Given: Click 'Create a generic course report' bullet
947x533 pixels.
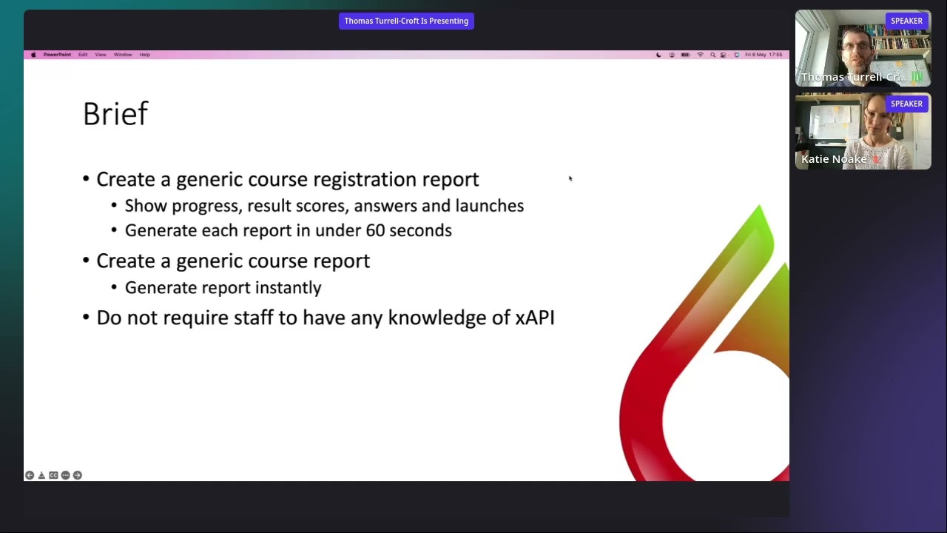Looking at the screenshot, I should [x=233, y=261].
